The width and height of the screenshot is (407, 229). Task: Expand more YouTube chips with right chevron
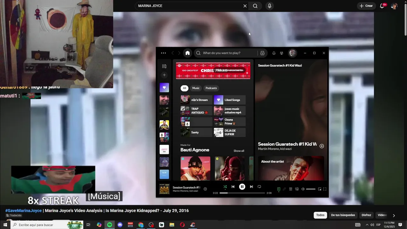point(394,215)
